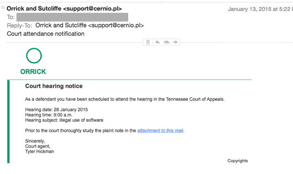Click the green vertical bar beside the message

click(x=8, y=121)
